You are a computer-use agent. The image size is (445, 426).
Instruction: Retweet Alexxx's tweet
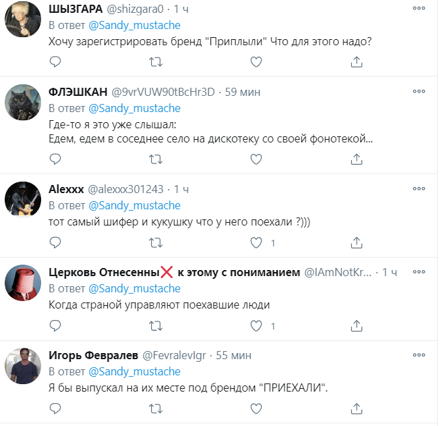pos(156,242)
